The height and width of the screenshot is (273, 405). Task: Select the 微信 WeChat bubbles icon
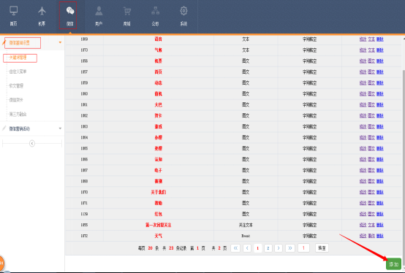tap(70, 11)
